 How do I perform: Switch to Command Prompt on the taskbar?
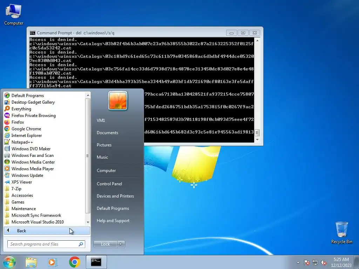tap(96, 262)
